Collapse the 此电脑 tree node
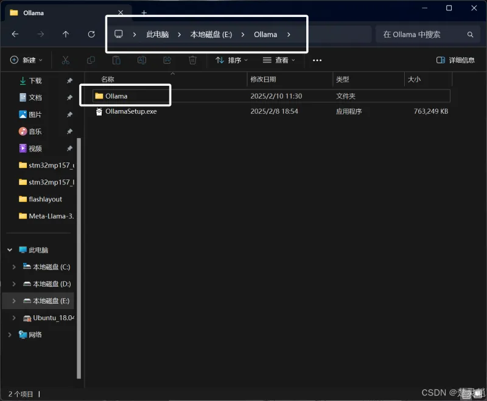 tap(10, 250)
